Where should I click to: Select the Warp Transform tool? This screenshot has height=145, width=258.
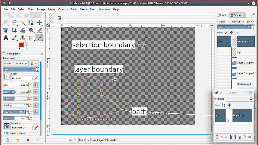[x=23, y=30]
